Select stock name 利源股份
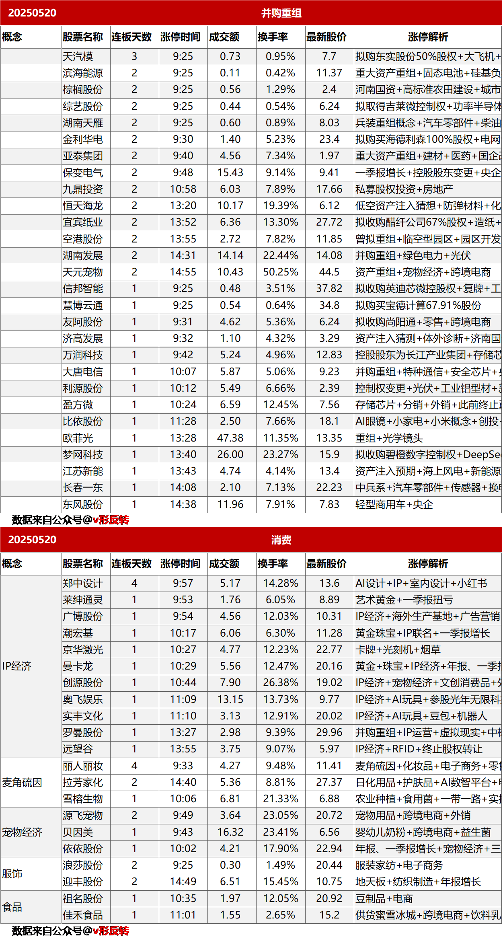This screenshot has width=503, height=937. 83,388
